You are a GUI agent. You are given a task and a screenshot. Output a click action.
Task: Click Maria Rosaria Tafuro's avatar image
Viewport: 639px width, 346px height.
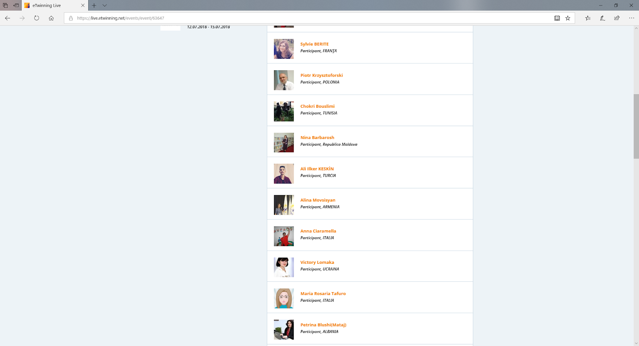click(x=284, y=299)
